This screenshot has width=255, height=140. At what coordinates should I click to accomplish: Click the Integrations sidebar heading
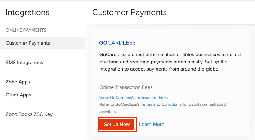[28, 12]
